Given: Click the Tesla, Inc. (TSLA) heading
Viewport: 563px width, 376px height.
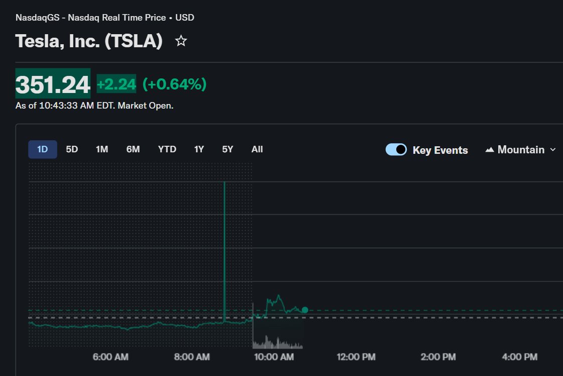Looking at the screenshot, I should pyautogui.click(x=89, y=41).
